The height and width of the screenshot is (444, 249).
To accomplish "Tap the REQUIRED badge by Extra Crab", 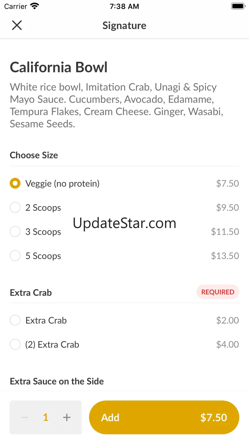I will click(218, 292).
